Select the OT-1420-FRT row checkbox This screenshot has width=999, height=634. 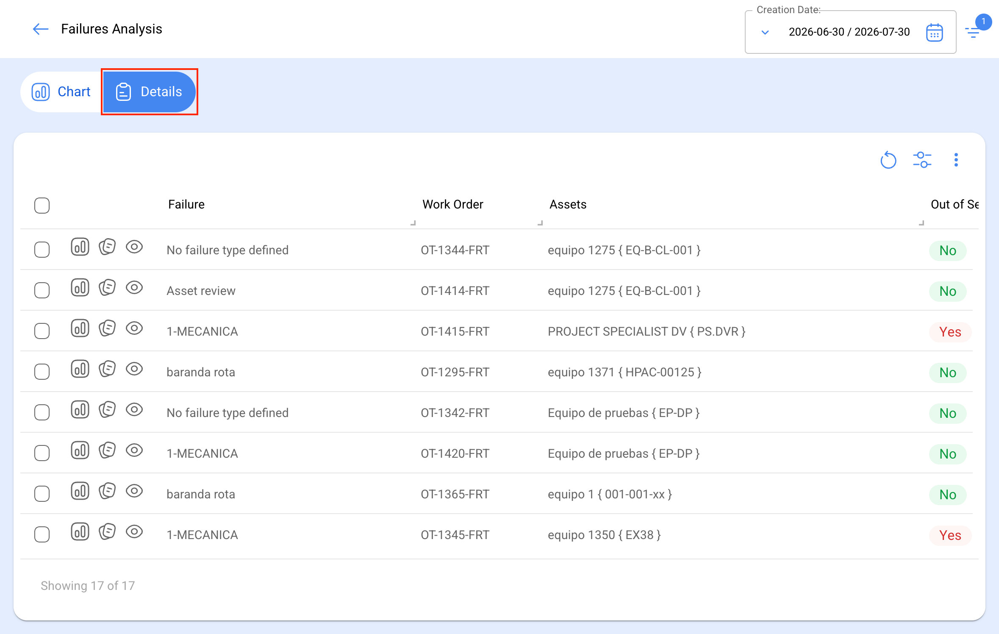click(42, 453)
